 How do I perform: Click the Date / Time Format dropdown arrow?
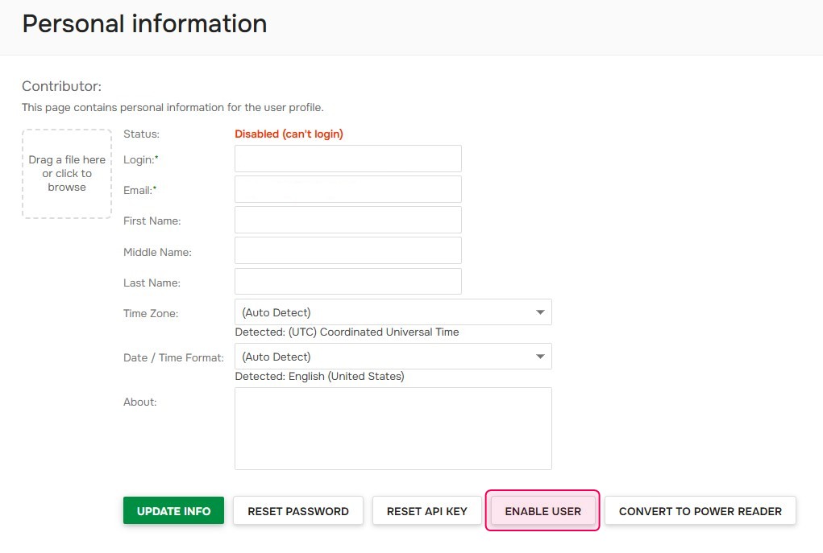coord(540,356)
